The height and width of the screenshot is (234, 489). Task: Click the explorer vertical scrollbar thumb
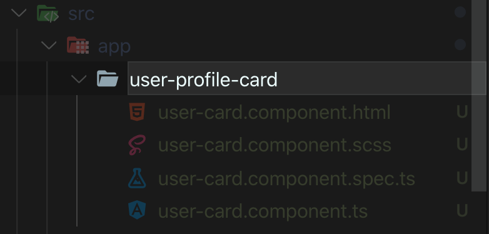click(479, 96)
